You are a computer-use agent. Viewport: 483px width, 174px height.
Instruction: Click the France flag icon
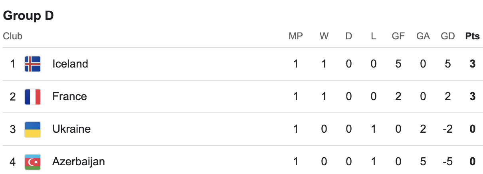click(33, 97)
